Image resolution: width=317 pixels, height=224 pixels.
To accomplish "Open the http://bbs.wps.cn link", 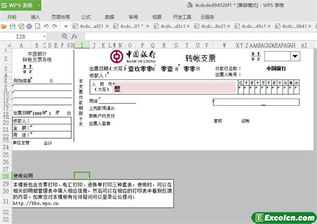I will [35, 203].
